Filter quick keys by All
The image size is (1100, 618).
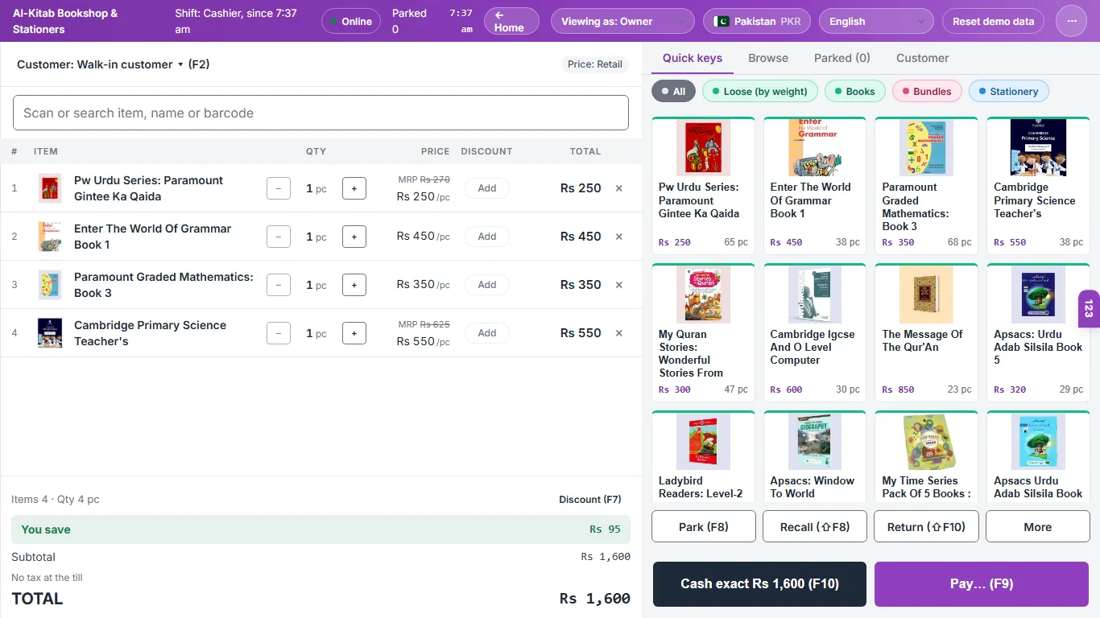[673, 91]
